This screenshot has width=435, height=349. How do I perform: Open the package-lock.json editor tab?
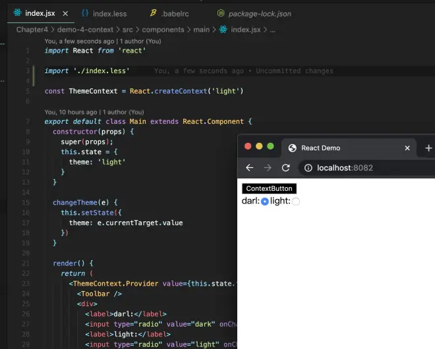[260, 14]
